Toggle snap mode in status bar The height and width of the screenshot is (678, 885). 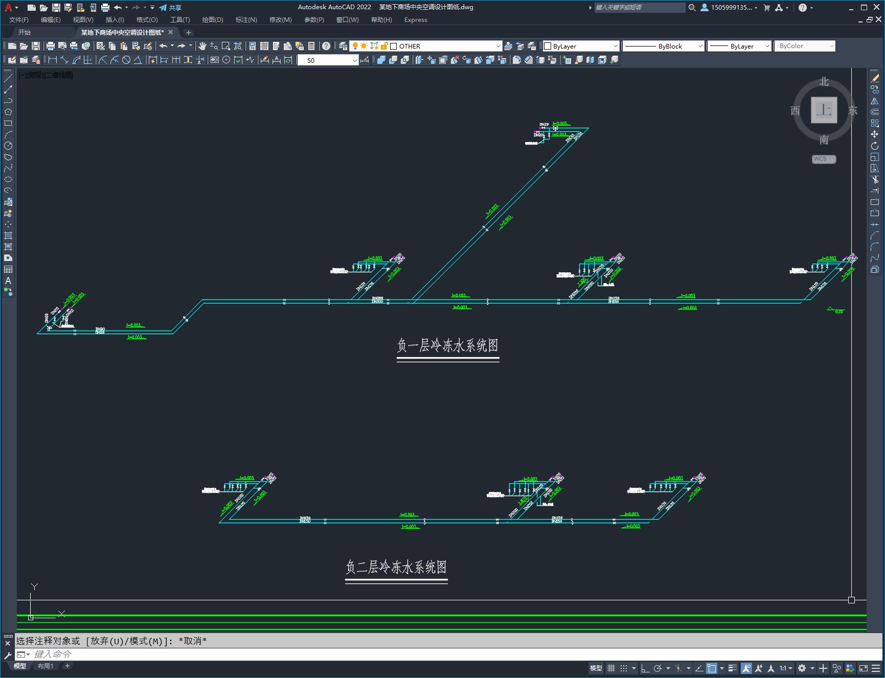coord(623,668)
